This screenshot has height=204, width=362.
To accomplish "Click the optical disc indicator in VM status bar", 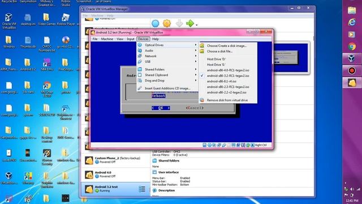I will coord(209,145).
